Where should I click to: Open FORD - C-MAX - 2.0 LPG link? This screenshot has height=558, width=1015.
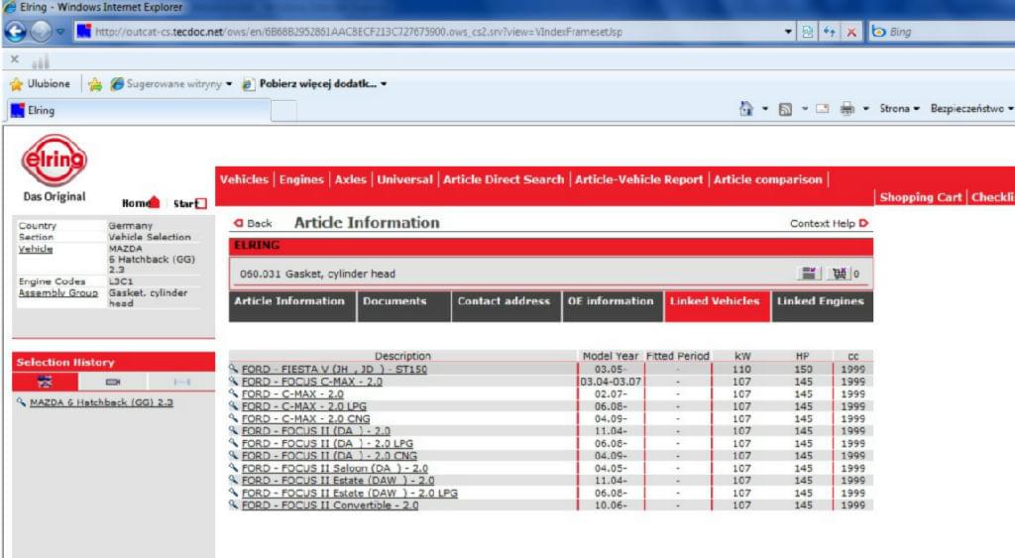click(x=303, y=406)
